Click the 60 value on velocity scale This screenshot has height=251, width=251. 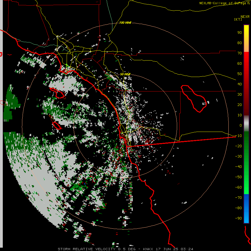pyautogui.click(x=240, y=63)
